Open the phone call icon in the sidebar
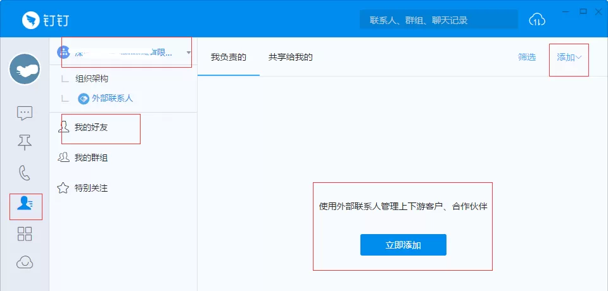The height and width of the screenshot is (291, 608). (25, 173)
